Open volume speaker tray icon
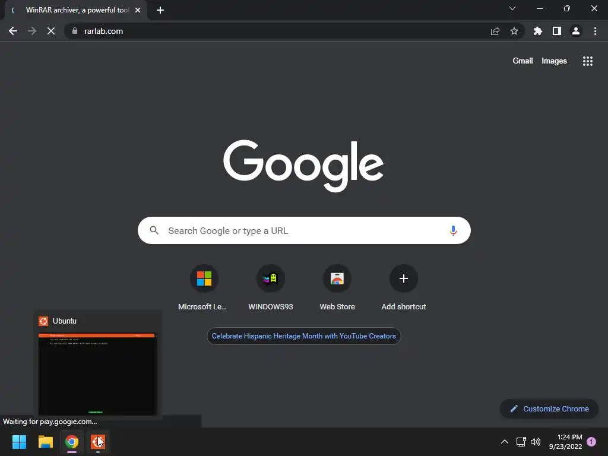Viewport: 608px width, 456px height. [x=536, y=442]
